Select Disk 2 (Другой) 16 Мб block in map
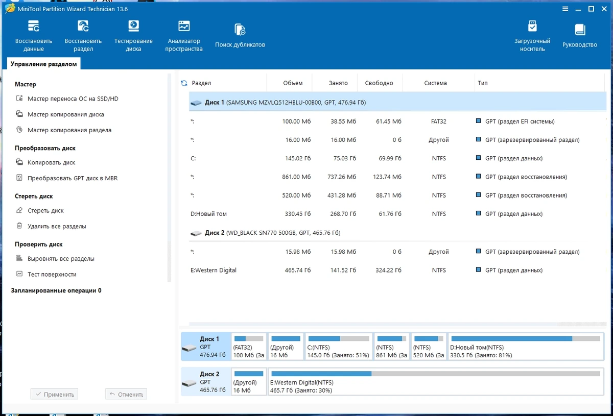613x416 pixels. (249, 382)
